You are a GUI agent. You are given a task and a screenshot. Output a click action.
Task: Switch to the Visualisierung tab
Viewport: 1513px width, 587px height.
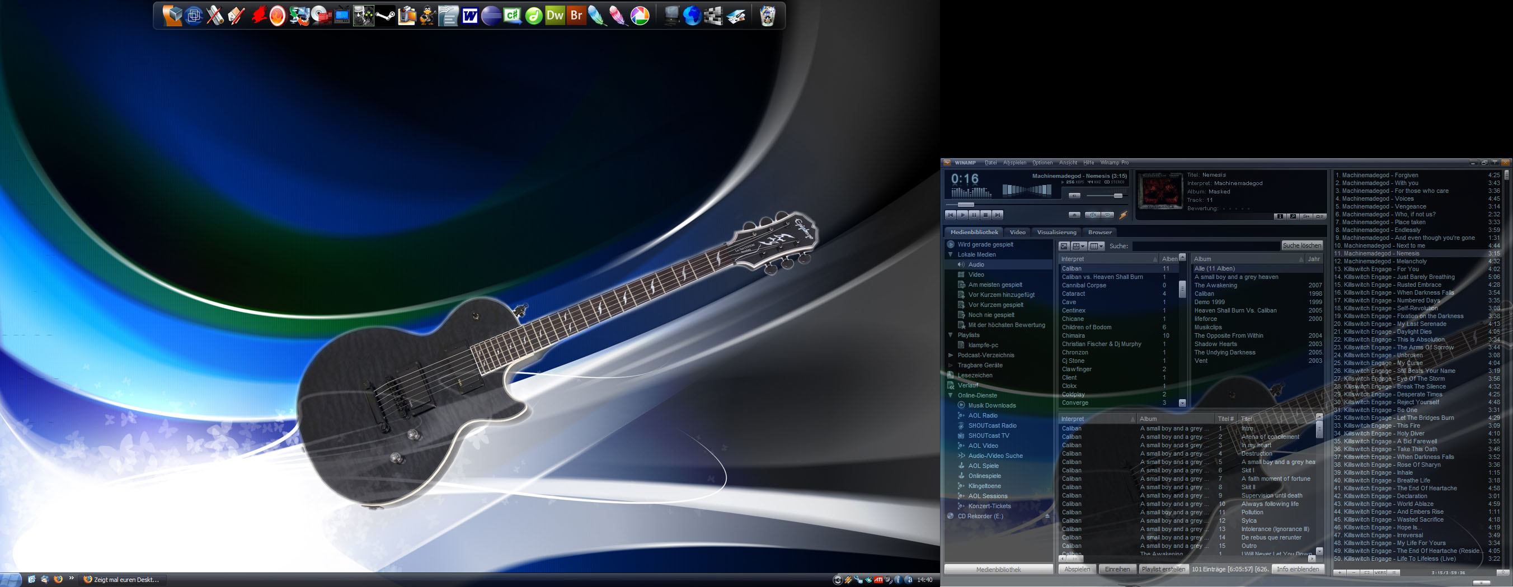tap(1056, 233)
